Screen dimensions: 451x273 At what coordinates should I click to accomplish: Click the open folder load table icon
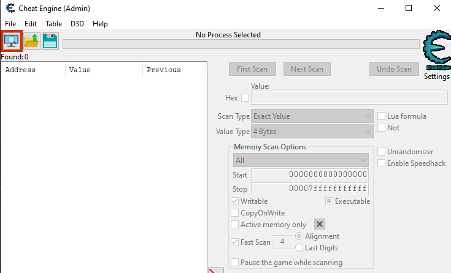pos(32,41)
